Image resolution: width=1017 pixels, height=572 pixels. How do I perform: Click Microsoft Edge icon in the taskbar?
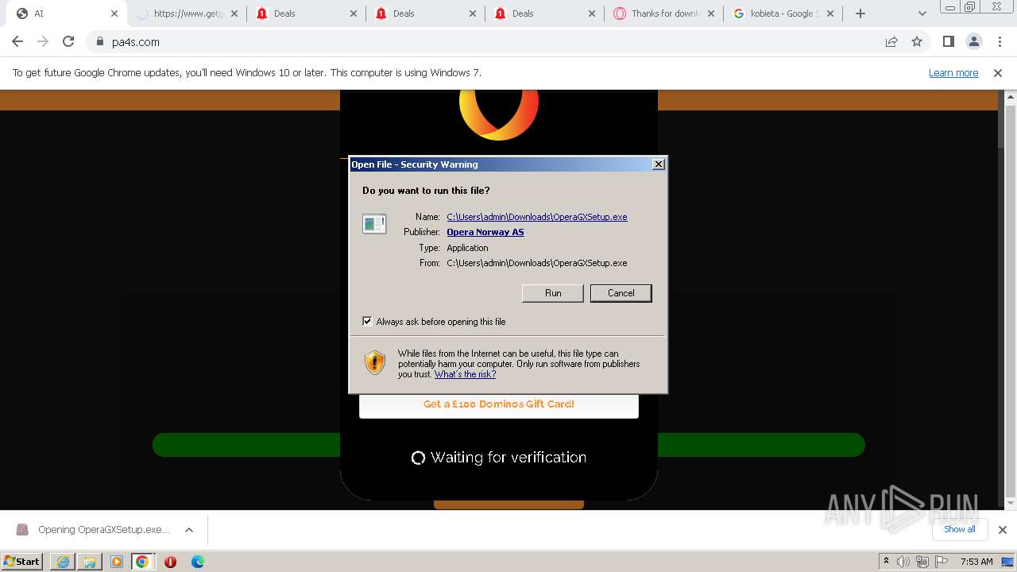point(198,562)
